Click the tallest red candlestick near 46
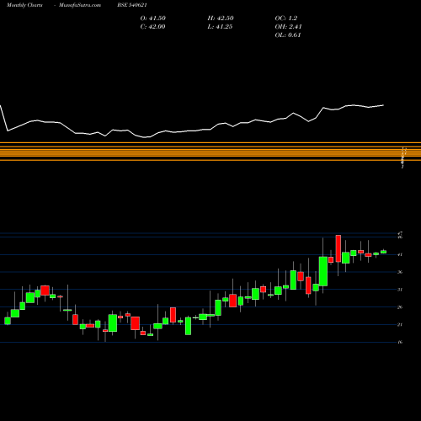421x421 pixels. (338, 248)
